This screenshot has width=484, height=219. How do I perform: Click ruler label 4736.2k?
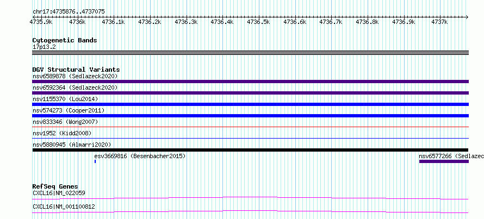point(150,22)
